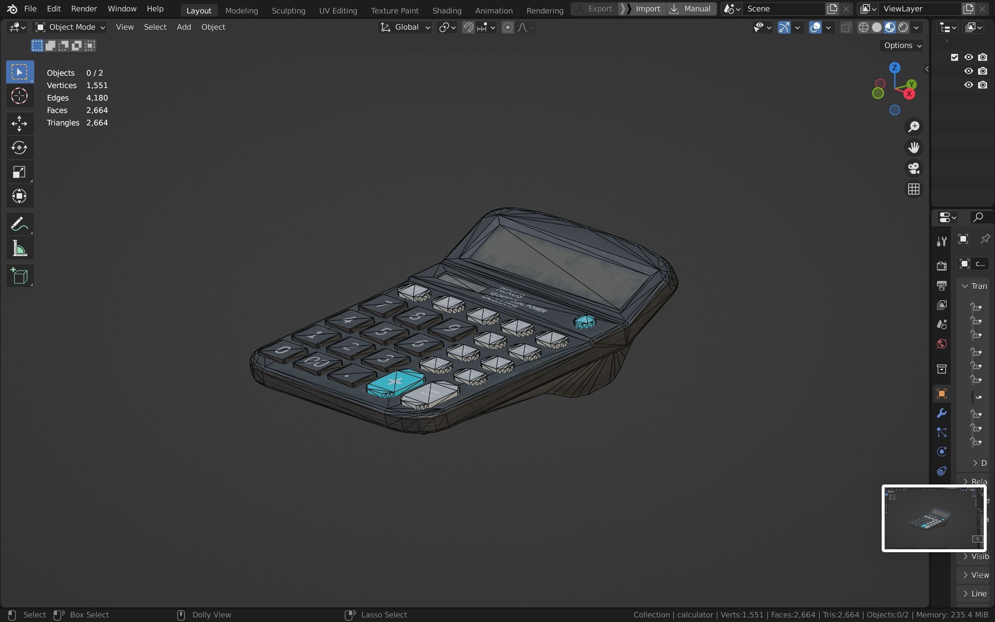The image size is (995, 622).
Task: Click the Import button
Action: pyautogui.click(x=643, y=9)
